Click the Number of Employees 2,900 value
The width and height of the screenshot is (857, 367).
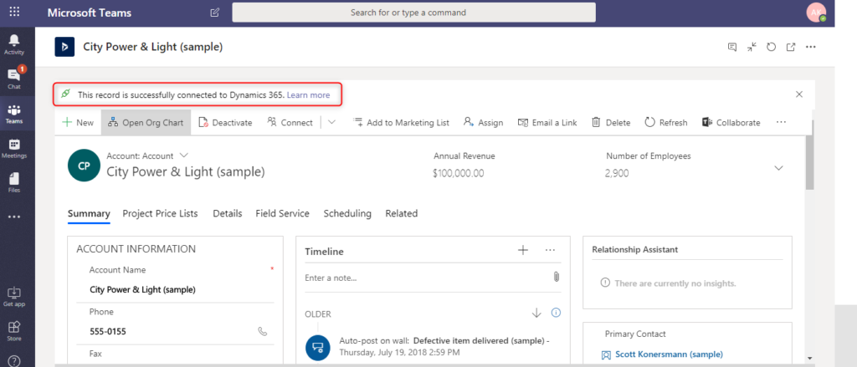point(617,173)
